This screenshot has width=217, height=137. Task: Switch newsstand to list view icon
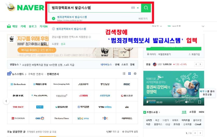(124, 74)
